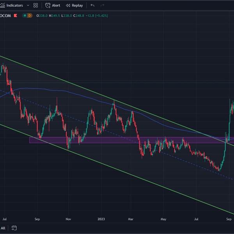Open the OCOM symbol legend title

[x=5, y=16]
